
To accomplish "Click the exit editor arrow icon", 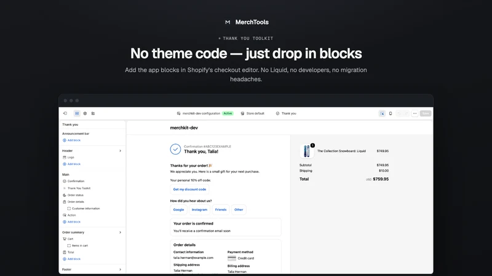I will click(65, 113).
